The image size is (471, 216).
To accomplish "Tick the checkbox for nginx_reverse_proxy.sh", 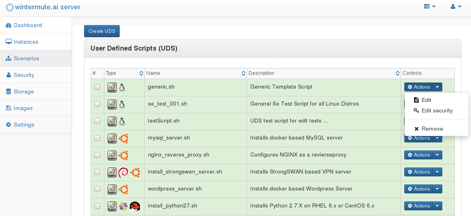I will tap(97, 155).
